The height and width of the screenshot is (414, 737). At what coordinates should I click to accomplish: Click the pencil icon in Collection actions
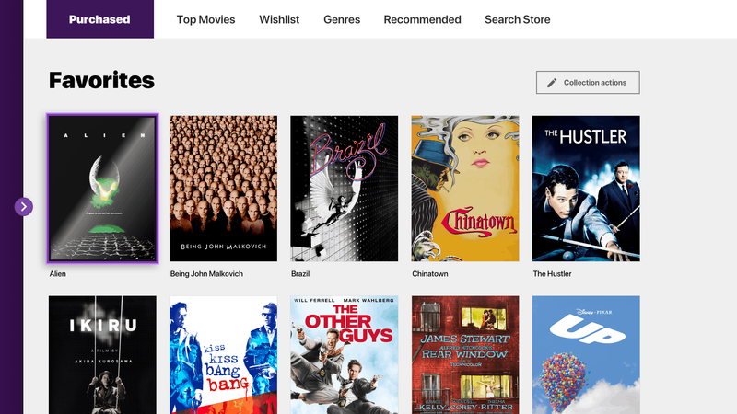(x=552, y=83)
